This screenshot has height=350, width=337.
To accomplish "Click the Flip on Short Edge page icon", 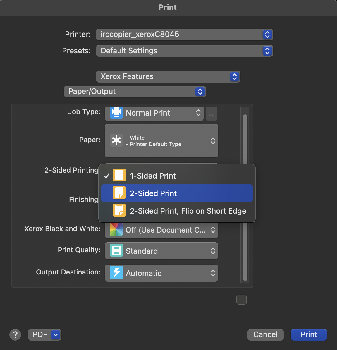I will (119, 211).
